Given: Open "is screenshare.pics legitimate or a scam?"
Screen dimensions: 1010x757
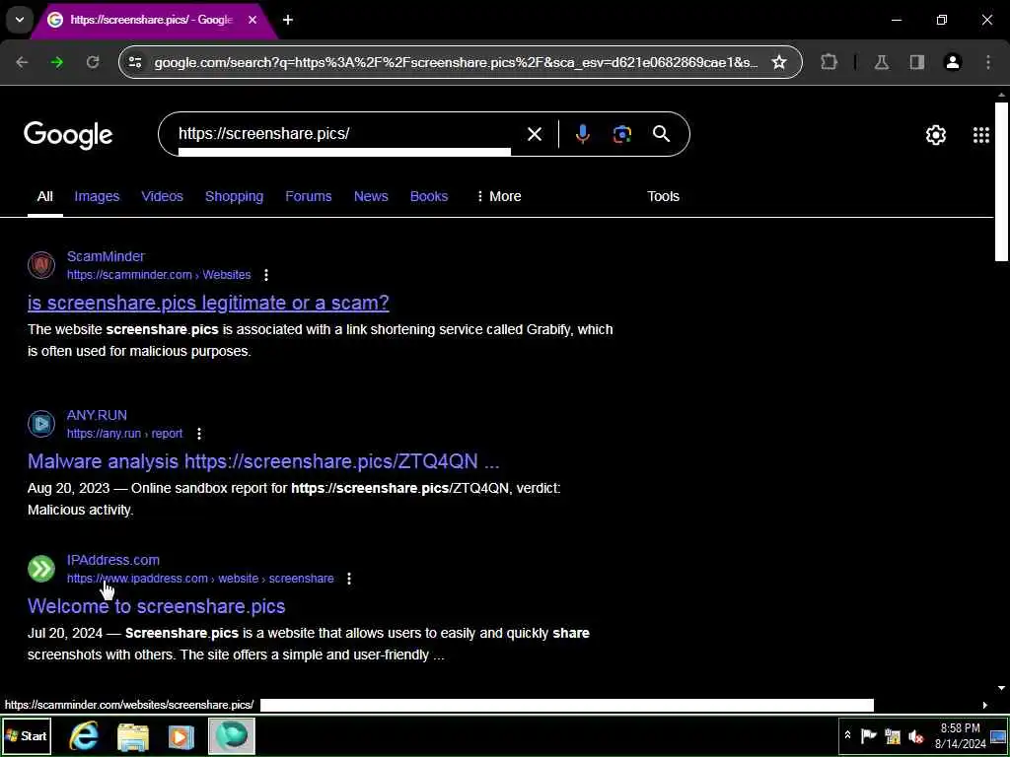Looking at the screenshot, I should (x=208, y=303).
